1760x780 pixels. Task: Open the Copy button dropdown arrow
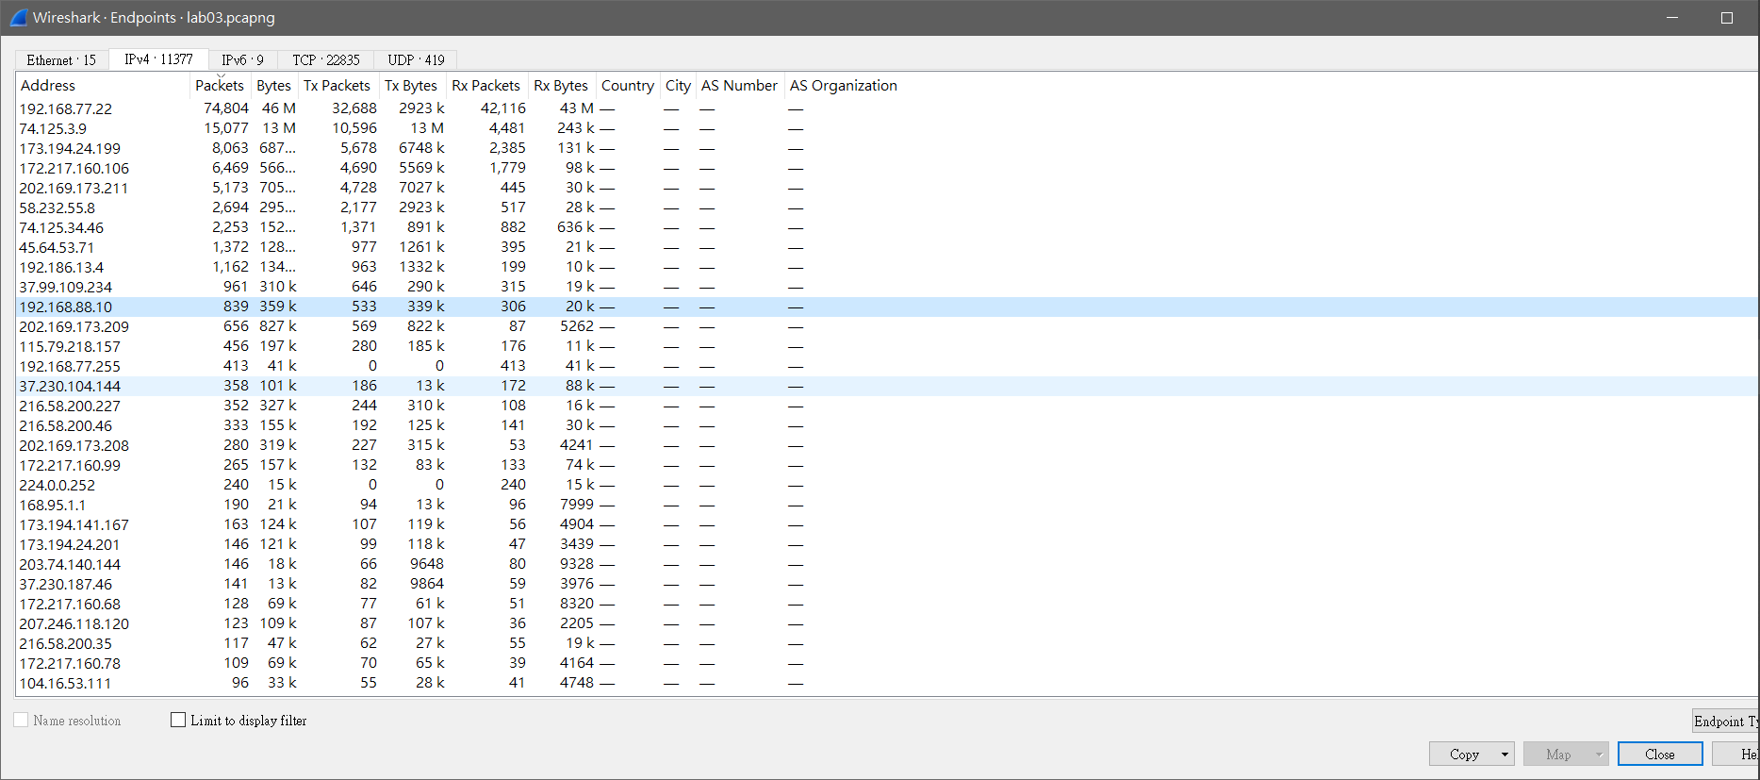1505,754
